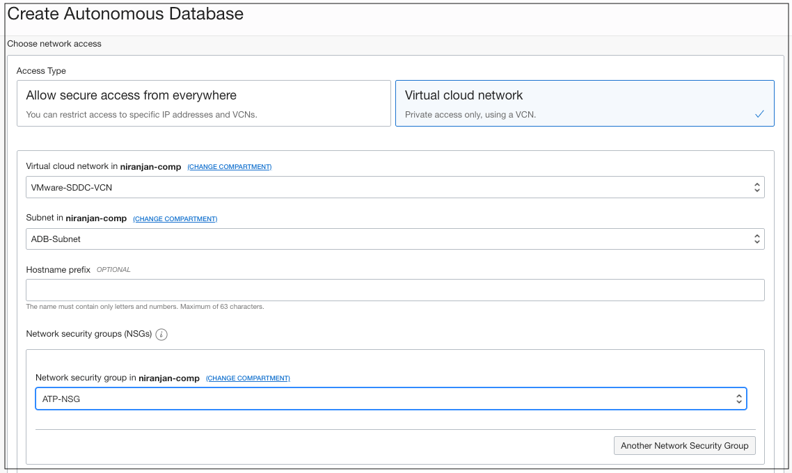Click the VMware-SDDC-VCN chevron stepper
This screenshot has width=792, height=473.
[757, 186]
